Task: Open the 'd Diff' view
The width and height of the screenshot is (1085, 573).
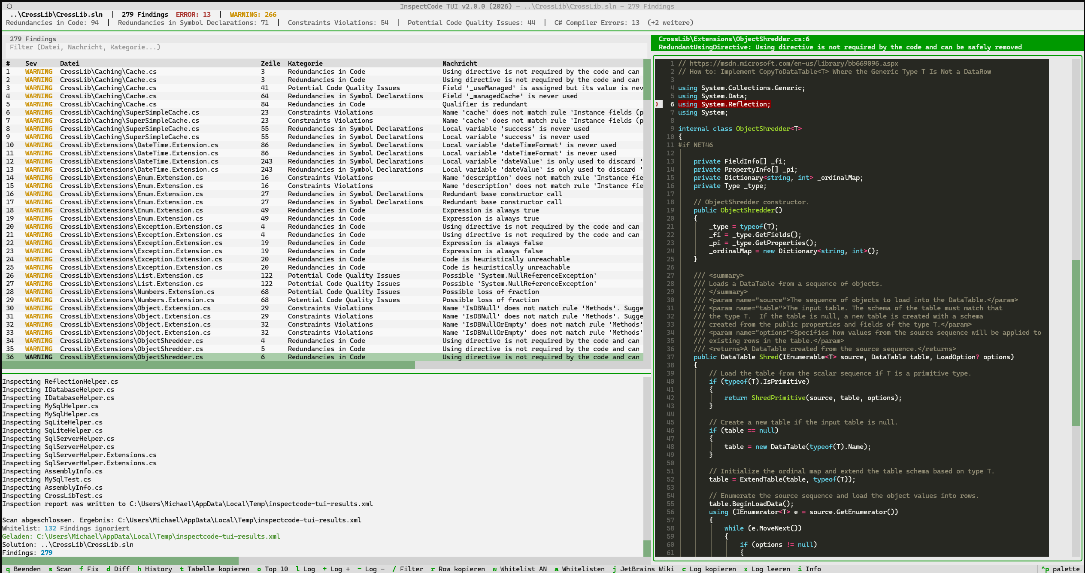Action: click(x=118, y=569)
